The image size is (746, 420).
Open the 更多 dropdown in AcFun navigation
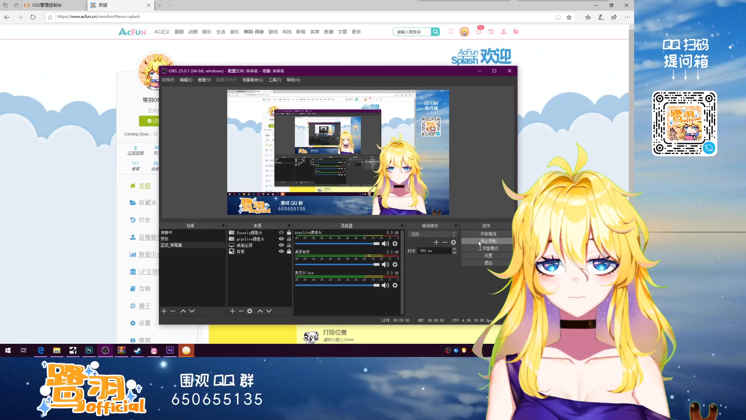[356, 32]
